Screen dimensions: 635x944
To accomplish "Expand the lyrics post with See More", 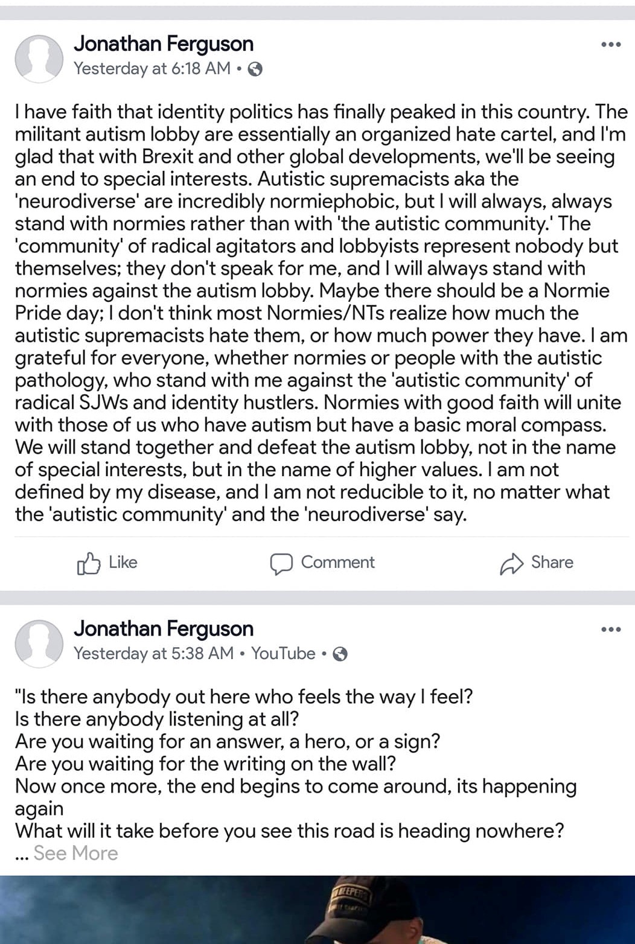I will tap(75, 853).
